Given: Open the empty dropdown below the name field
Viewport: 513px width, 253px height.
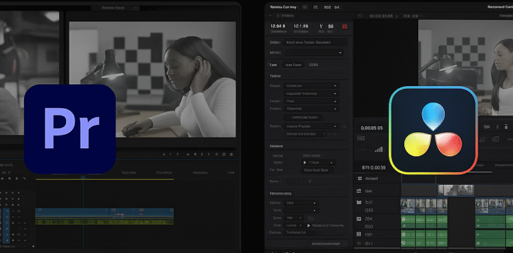Looking at the screenshot, I should tap(314, 53).
